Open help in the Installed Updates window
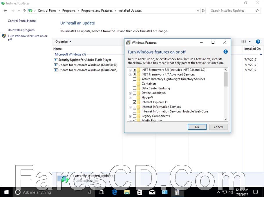Viewport: 264px width, 197px height. click(258, 41)
